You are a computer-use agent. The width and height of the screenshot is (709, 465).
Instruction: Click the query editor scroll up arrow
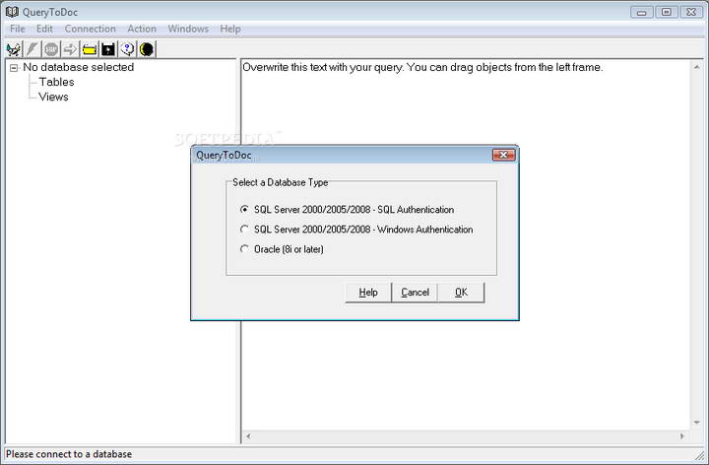697,67
